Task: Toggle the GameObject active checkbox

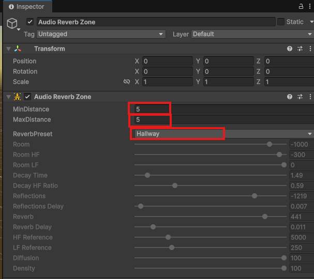Action: 29,22
